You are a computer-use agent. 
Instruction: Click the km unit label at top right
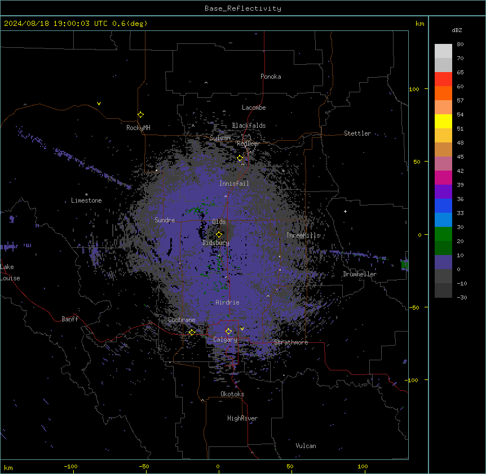419,24
